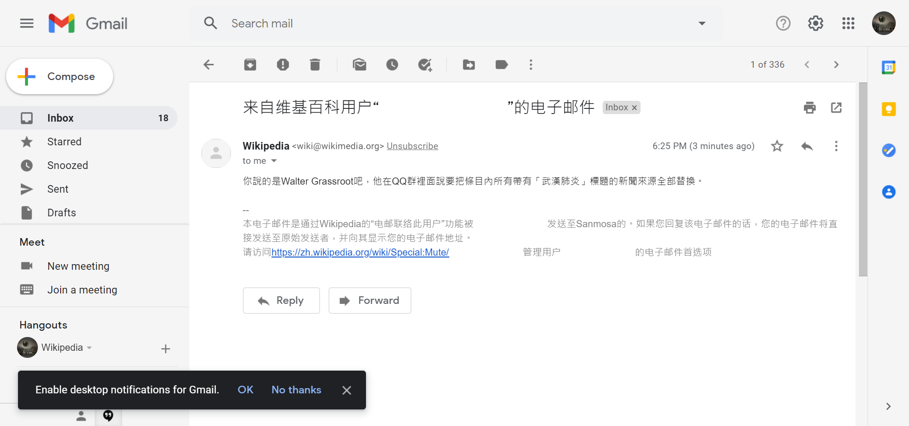Go back to inbox arrow
This screenshot has height=426, width=909.
click(209, 64)
